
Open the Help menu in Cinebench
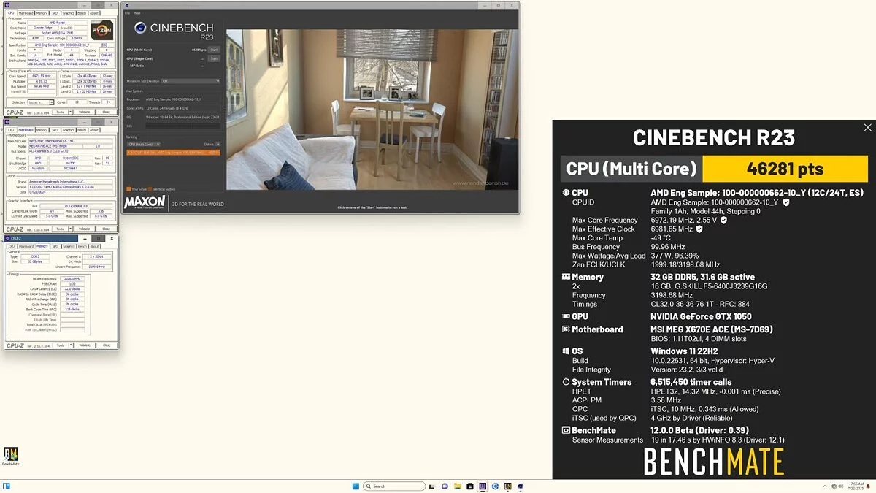coord(137,13)
